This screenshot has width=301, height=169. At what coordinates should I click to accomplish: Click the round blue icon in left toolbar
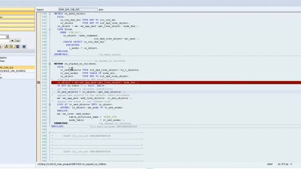click(18, 46)
